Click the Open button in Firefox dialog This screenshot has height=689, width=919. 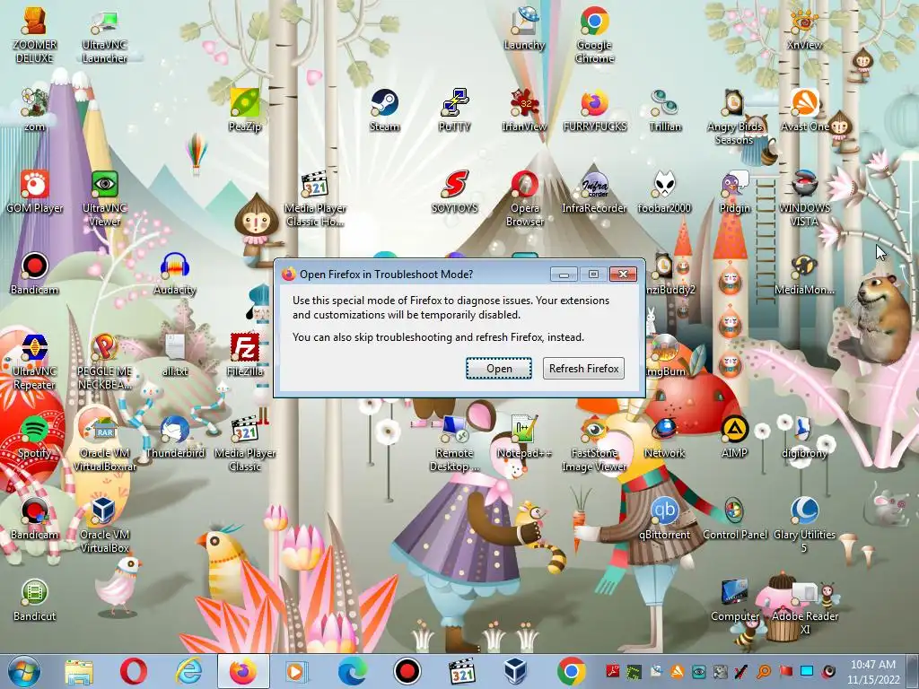[x=499, y=369]
